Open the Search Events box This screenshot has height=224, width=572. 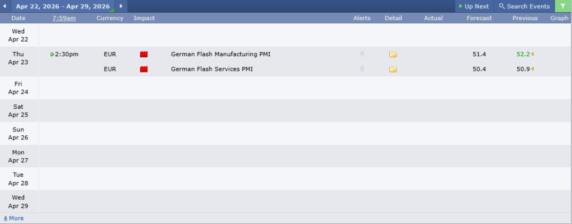tap(524, 6)
